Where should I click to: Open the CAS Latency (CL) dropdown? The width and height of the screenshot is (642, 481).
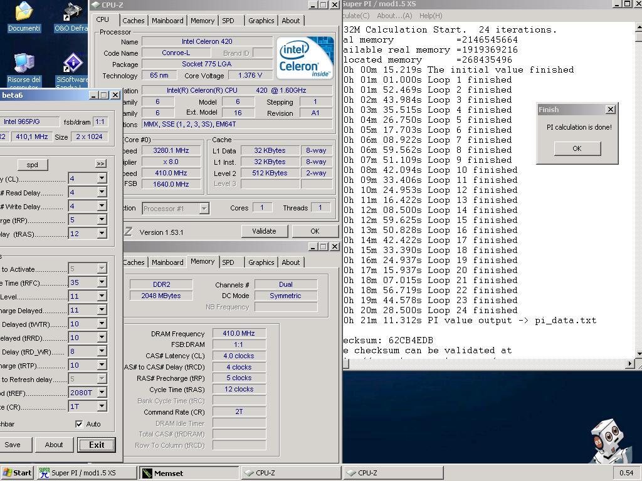coord(102,178)
